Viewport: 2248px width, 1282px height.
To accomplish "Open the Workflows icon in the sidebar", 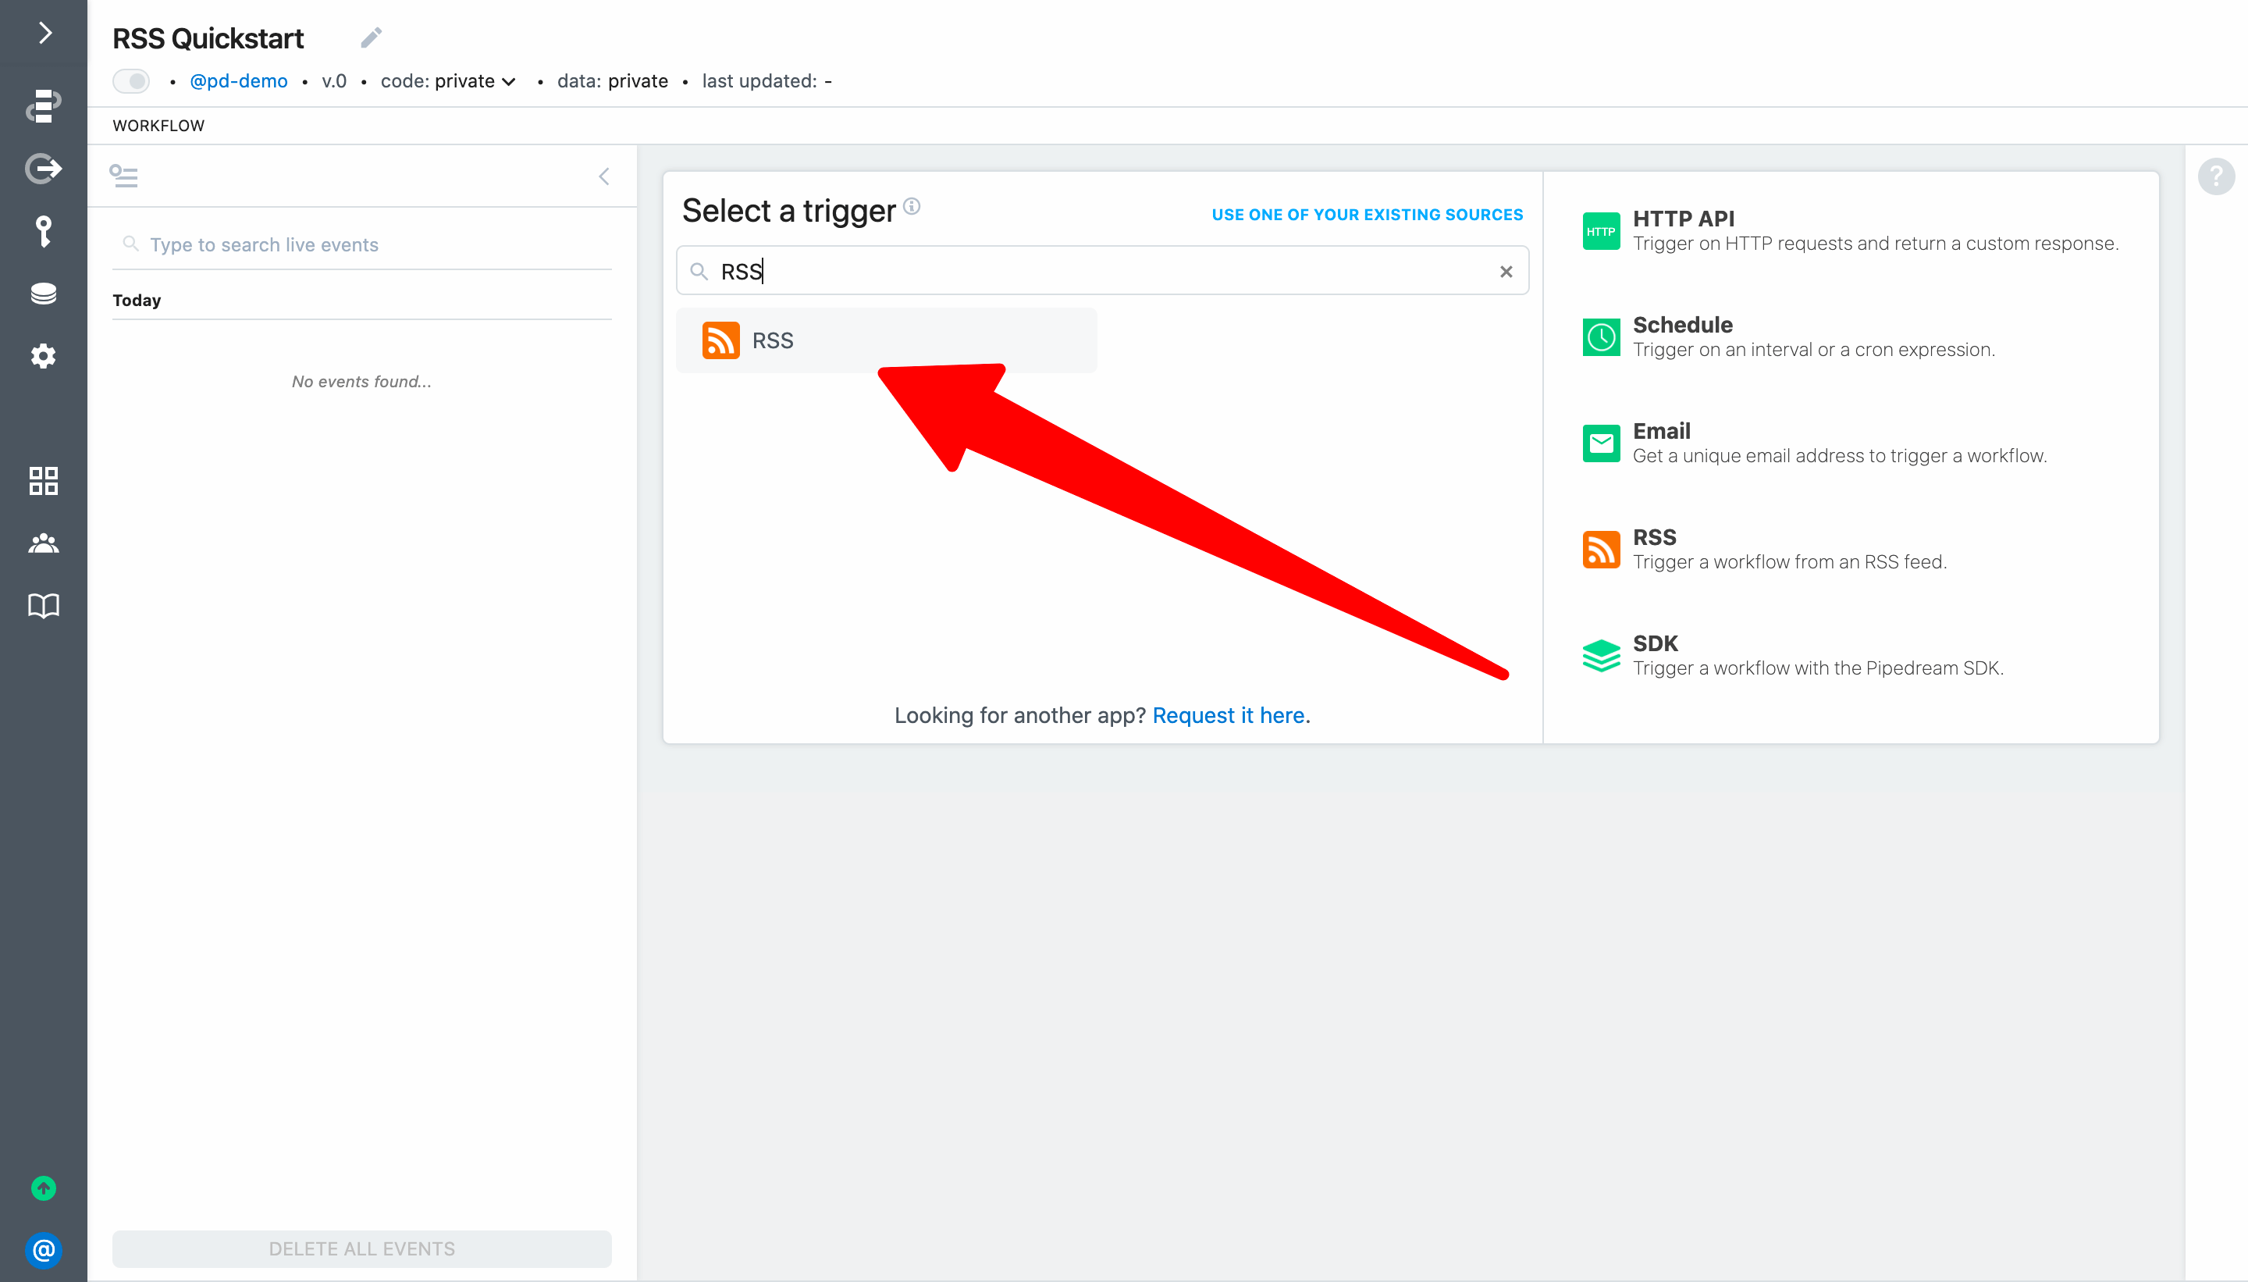I will coord(43,105).
